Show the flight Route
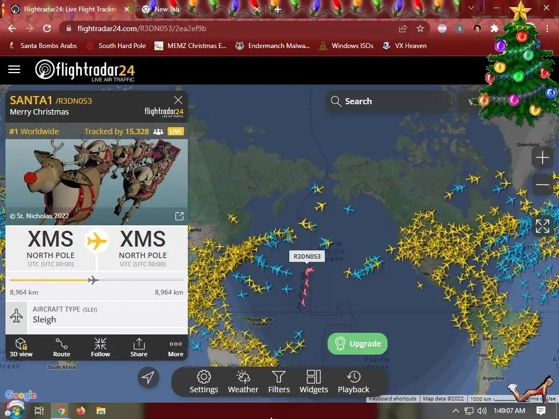Viewport: 559px width, 419px height. click(62, 348)
